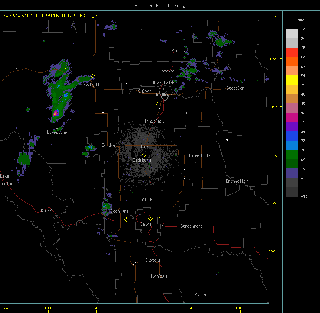Viewport: 320px width, 313px height.
Task: Click the Lake Louise label
Action: 7,180
